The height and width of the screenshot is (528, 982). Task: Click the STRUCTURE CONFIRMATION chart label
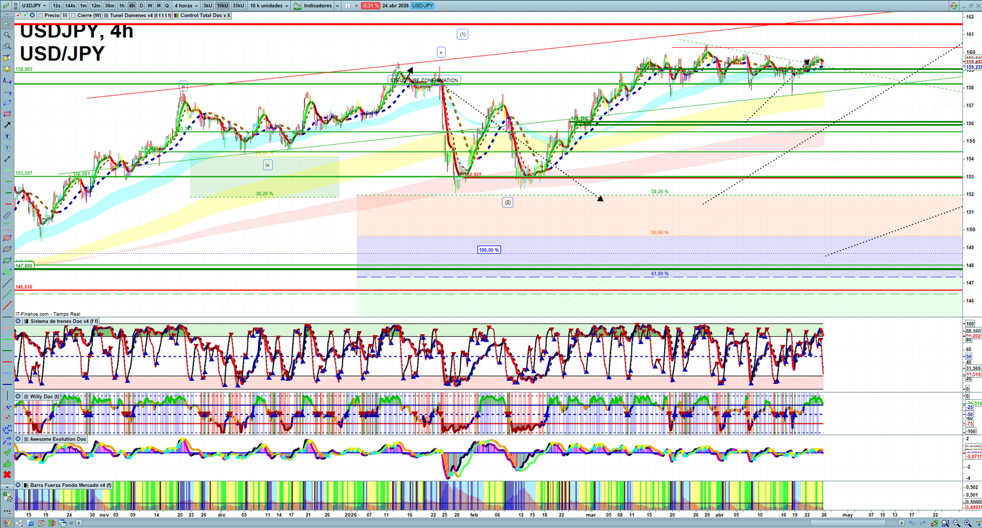tap(424, 80)
